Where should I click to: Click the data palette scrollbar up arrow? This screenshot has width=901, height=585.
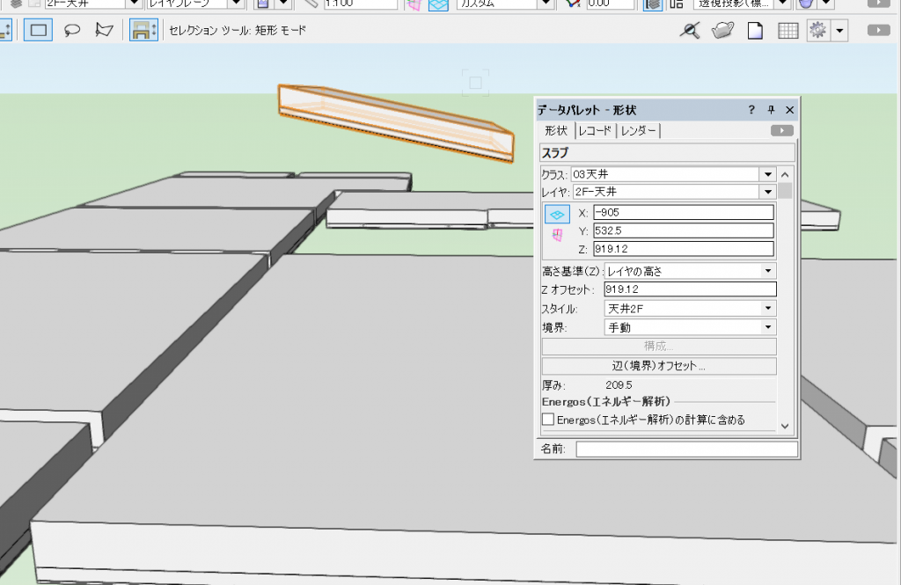tap(785, 175)
